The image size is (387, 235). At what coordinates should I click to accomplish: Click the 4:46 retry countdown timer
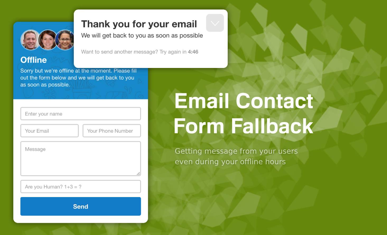193,52
